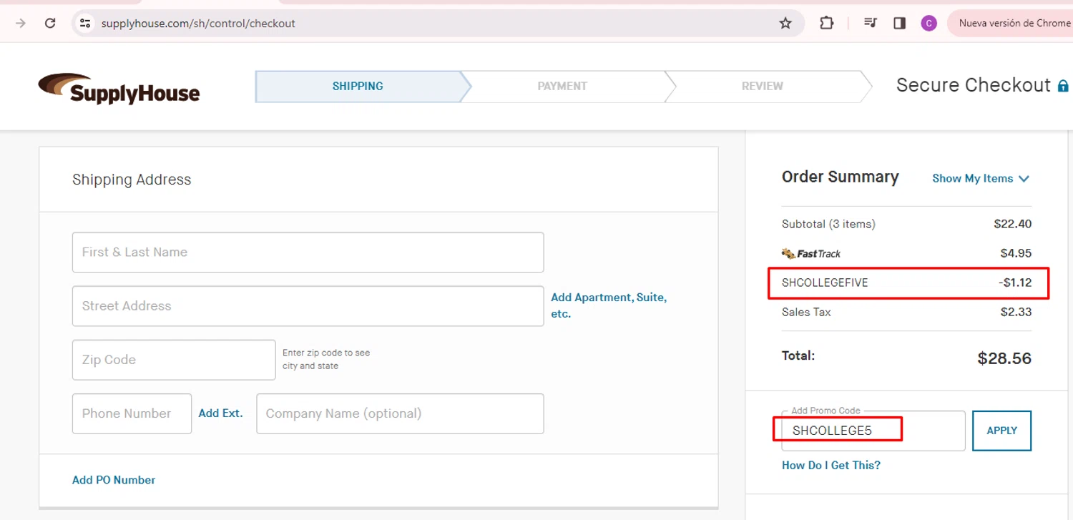Expand Show My Items list
Image resolution: width=1073 pixels, height=520 pixels.
pyautogui.click(x=980, y=178)
